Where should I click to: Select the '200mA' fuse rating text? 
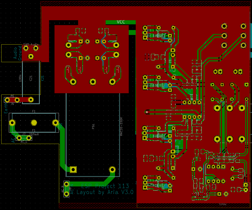pyautogui.click(x=34, y=134)
